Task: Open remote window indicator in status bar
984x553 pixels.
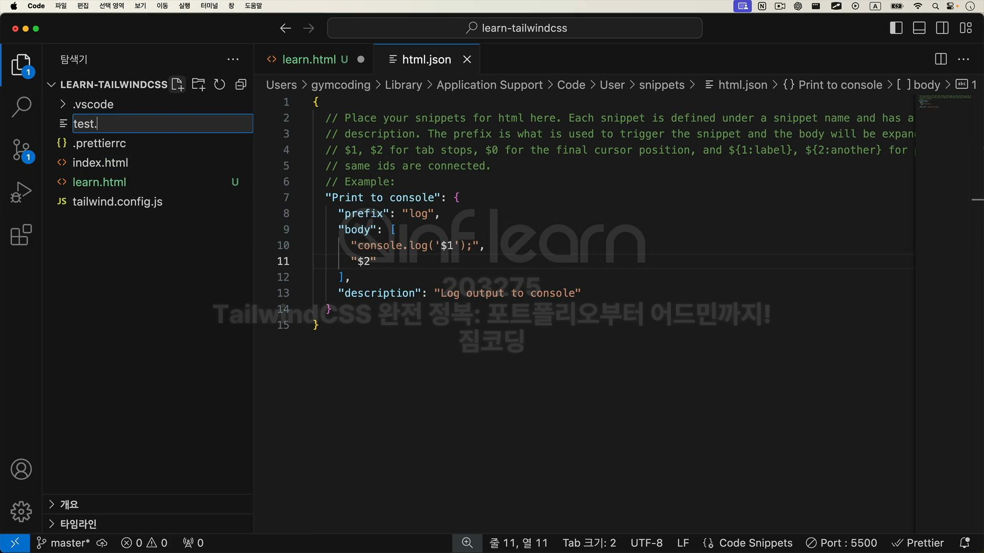Action: click(15, 543)
